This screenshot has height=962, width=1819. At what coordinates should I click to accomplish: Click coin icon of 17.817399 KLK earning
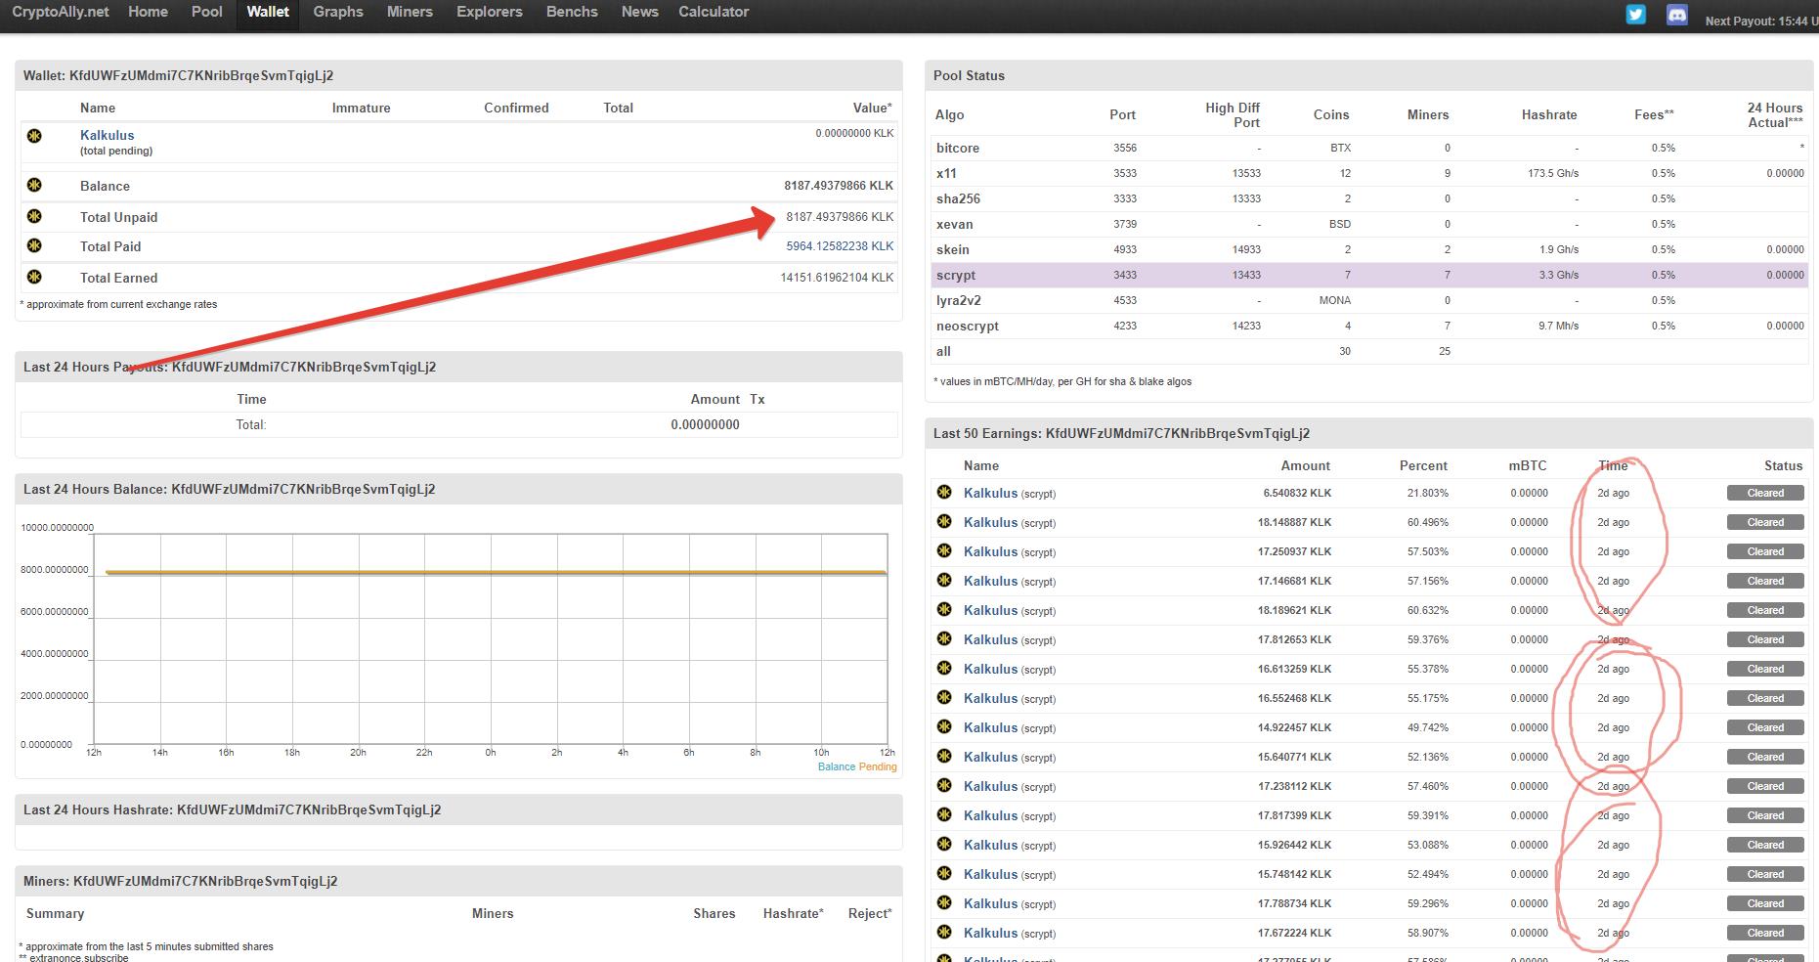tap(944, 814)
